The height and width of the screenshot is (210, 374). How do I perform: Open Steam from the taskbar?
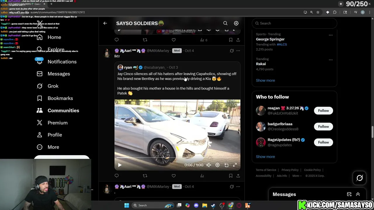[x=213, y=205]
